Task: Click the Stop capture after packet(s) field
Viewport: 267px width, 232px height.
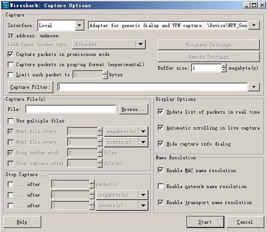Action: (x=70, y=185)
